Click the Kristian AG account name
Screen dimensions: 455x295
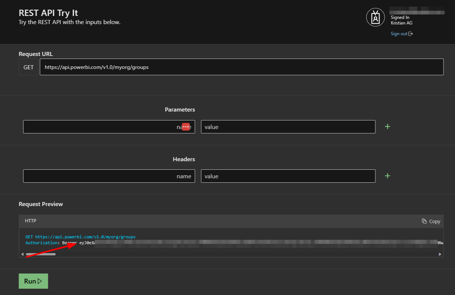(402, 23)
